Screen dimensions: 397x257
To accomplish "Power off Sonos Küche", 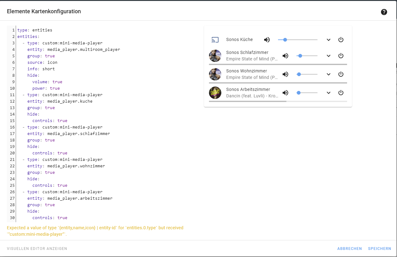I will coord(341,39).
